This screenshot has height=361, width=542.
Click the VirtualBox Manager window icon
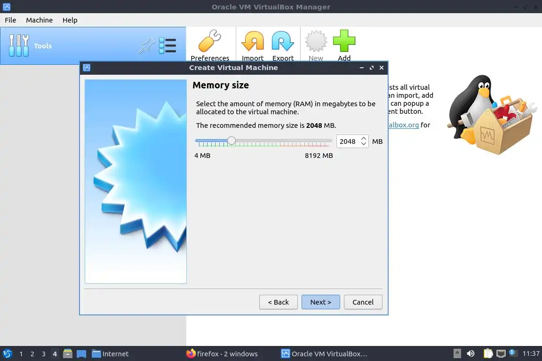7,7
